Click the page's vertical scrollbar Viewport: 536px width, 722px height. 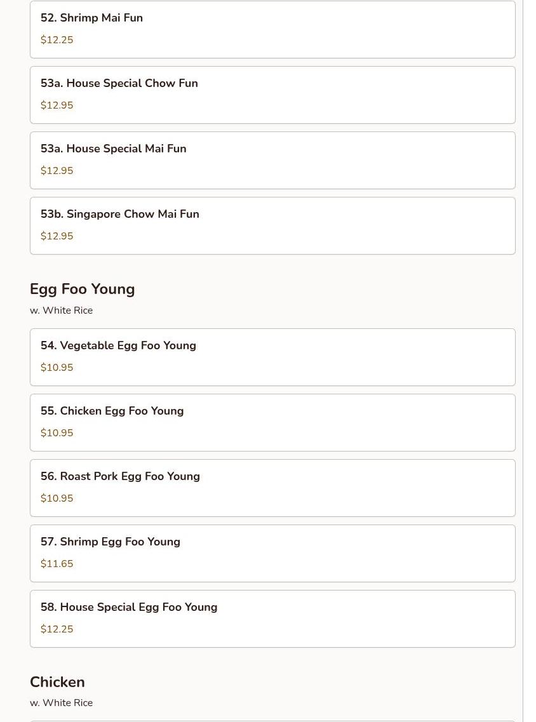pos(529,361)
